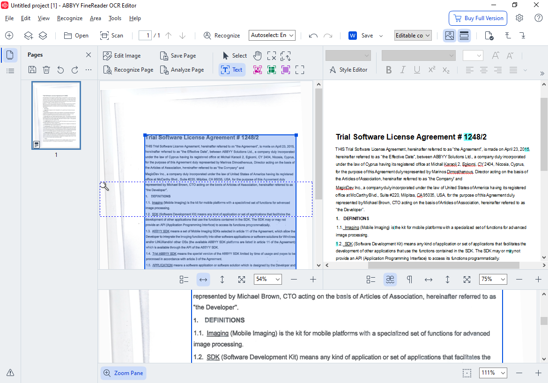Click the Scan button
The height and width of the screenshot is (383, 548).
coord(111,35)
